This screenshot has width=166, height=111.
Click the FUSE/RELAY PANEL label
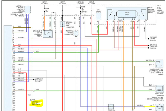point(160,10)
